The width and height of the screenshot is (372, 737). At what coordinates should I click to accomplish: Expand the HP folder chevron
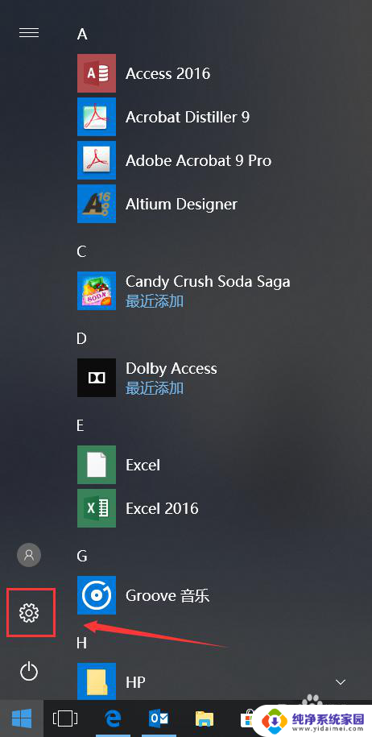click(x=341, y=681)
